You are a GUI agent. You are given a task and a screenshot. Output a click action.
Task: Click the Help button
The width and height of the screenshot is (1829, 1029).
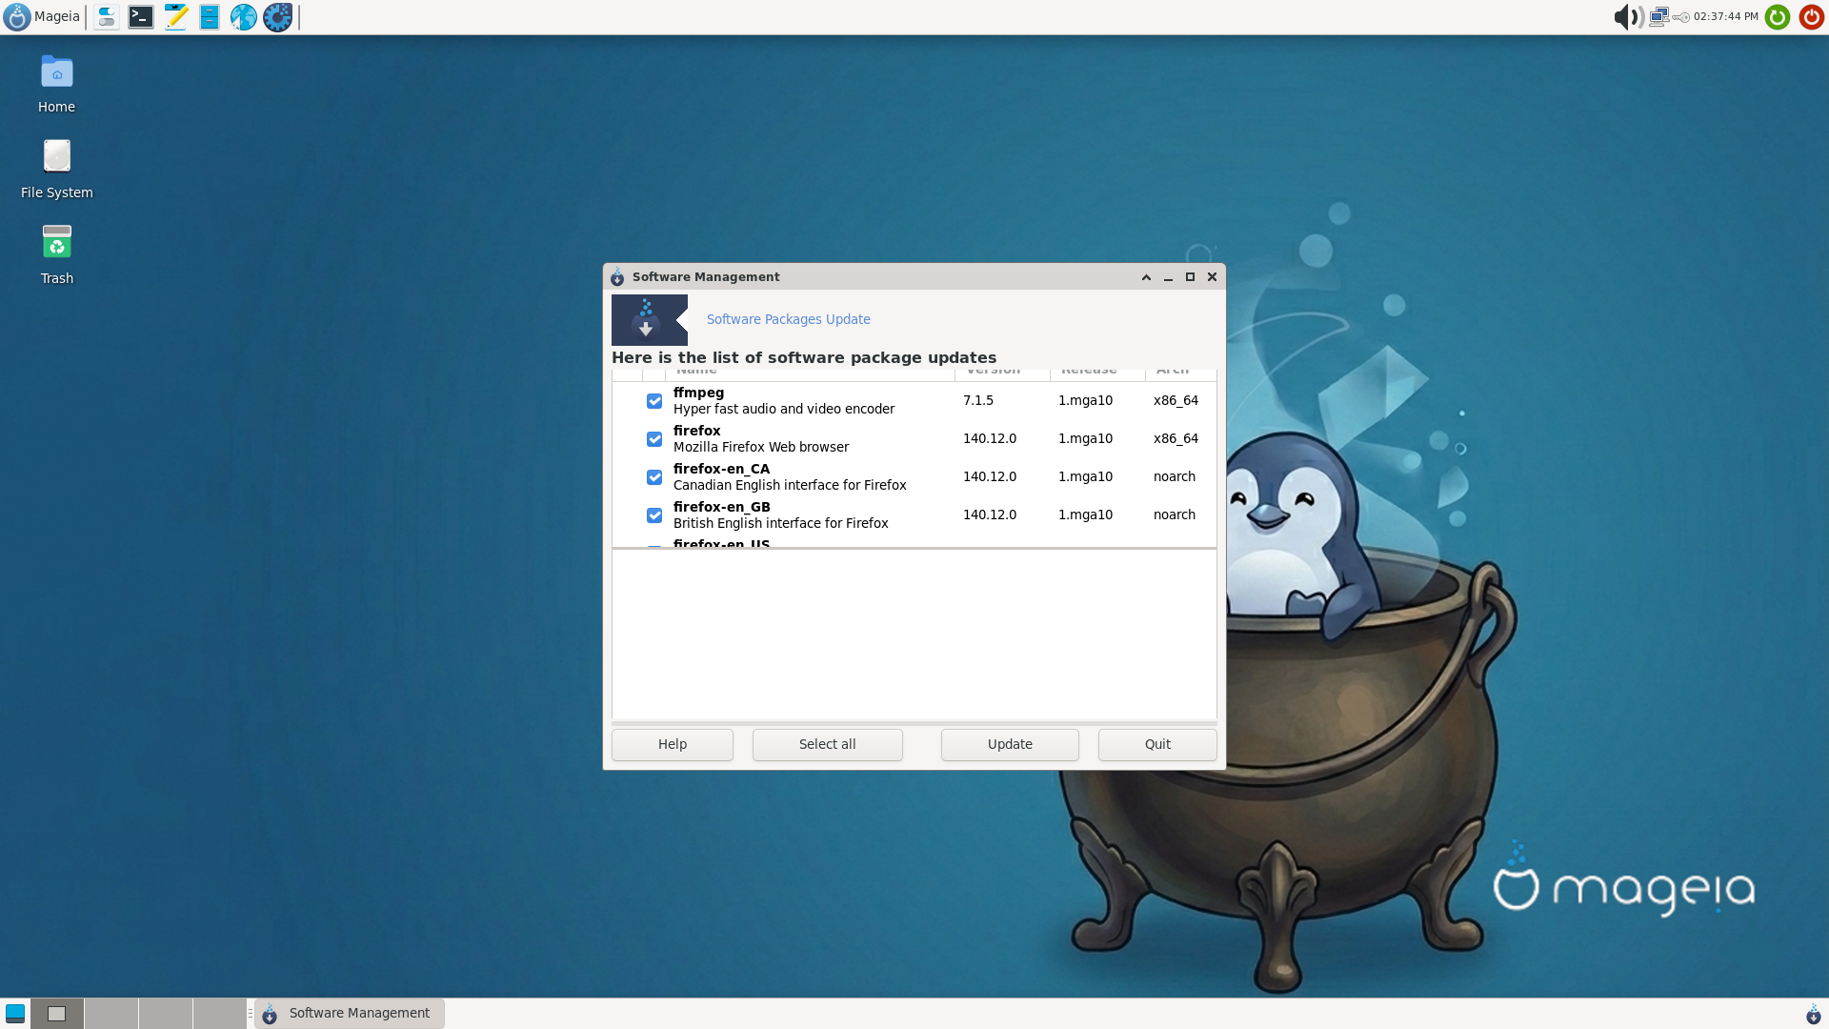tap(673, 744)
